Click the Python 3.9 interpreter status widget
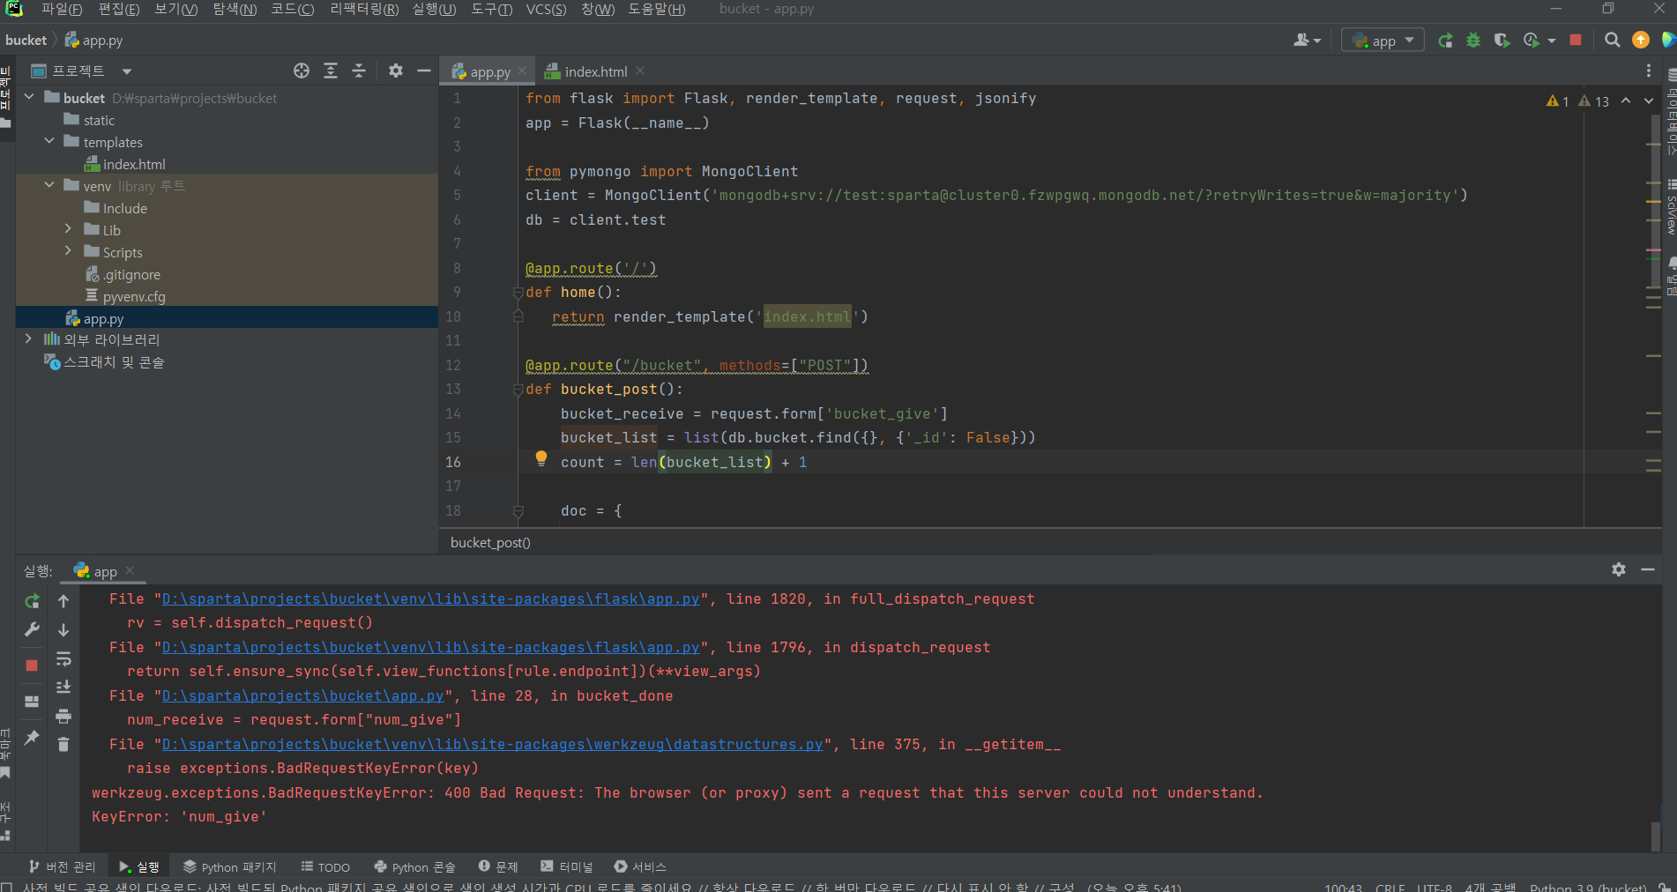This screenshot has width=1677, height=892. 1588,887
